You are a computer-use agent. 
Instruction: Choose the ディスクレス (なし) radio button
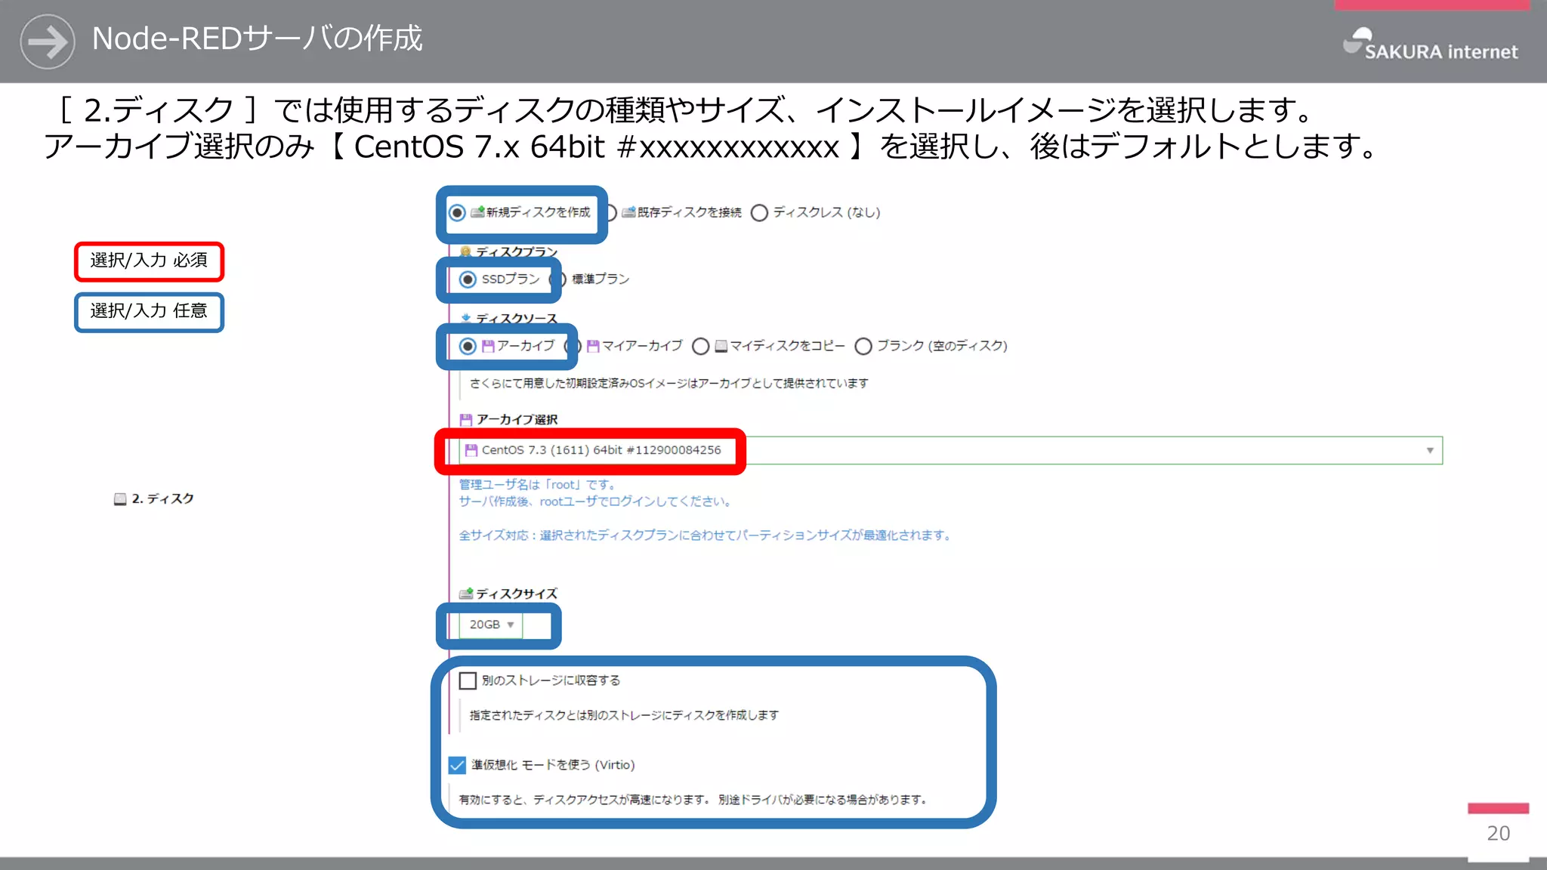tap(760, 213)
